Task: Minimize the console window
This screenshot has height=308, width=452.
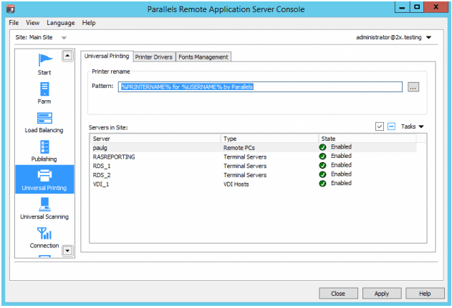Action: (402, 7)
